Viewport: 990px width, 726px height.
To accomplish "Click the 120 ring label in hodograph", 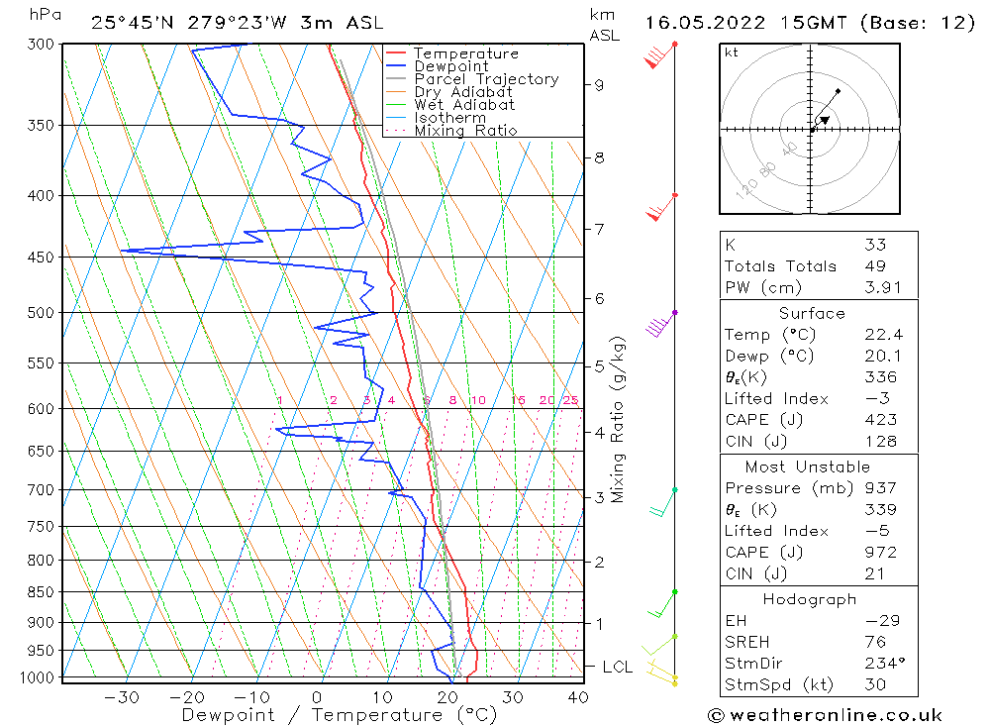I will (746, 187).
